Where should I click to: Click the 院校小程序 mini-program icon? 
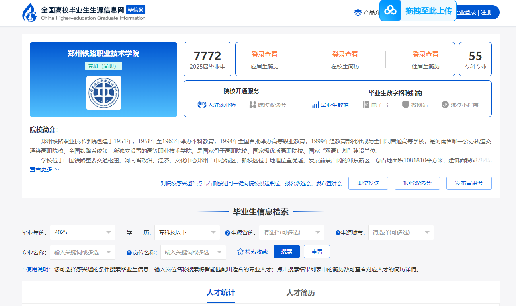coord(445,105)
